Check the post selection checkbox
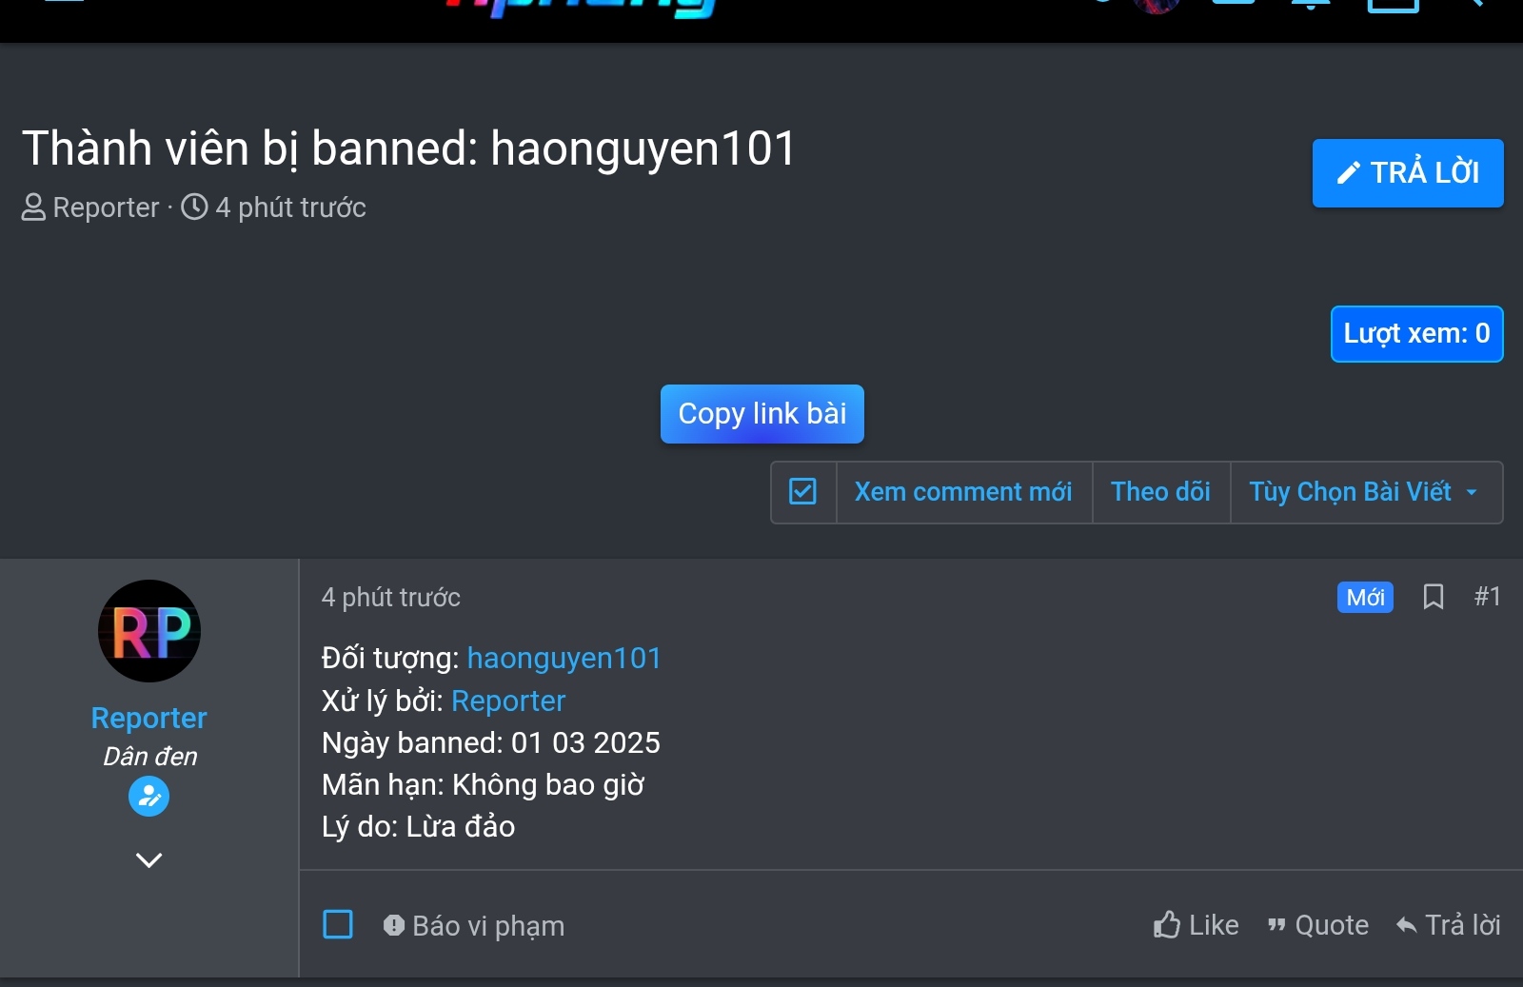Screen dimensions: 1523x987 [x=338, y=924]
